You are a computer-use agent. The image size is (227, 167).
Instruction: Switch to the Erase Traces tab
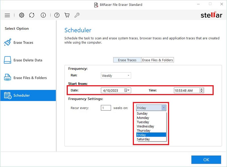coord(127,60)
